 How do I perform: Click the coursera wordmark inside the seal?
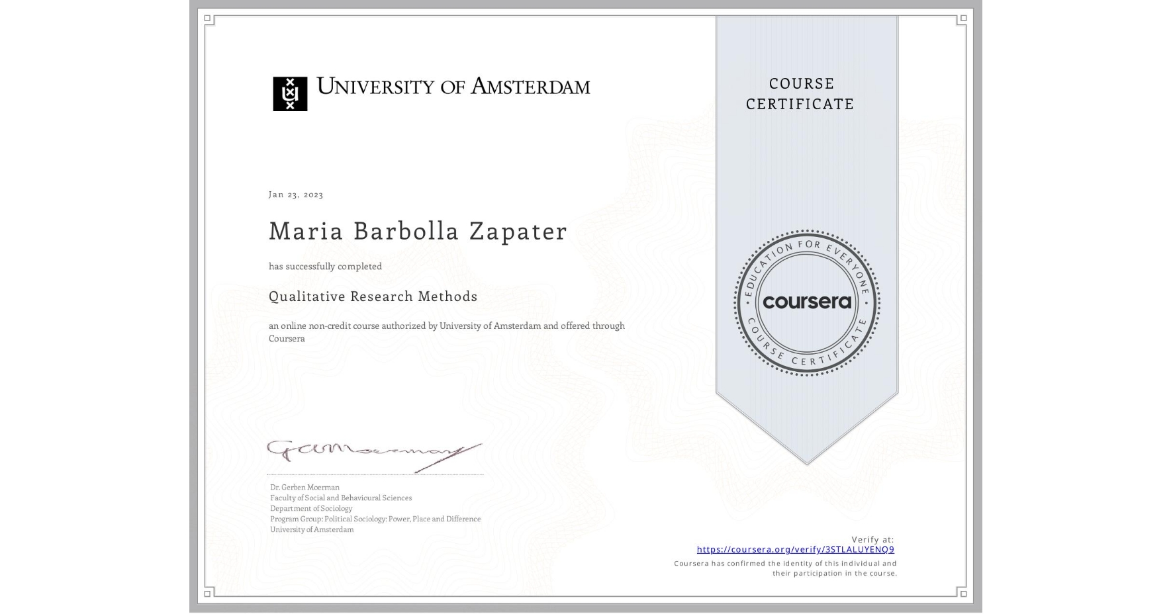pos(807,302)
